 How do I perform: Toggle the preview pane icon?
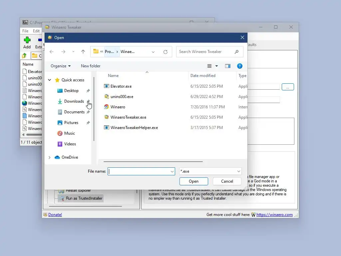[x=228, y=66]
